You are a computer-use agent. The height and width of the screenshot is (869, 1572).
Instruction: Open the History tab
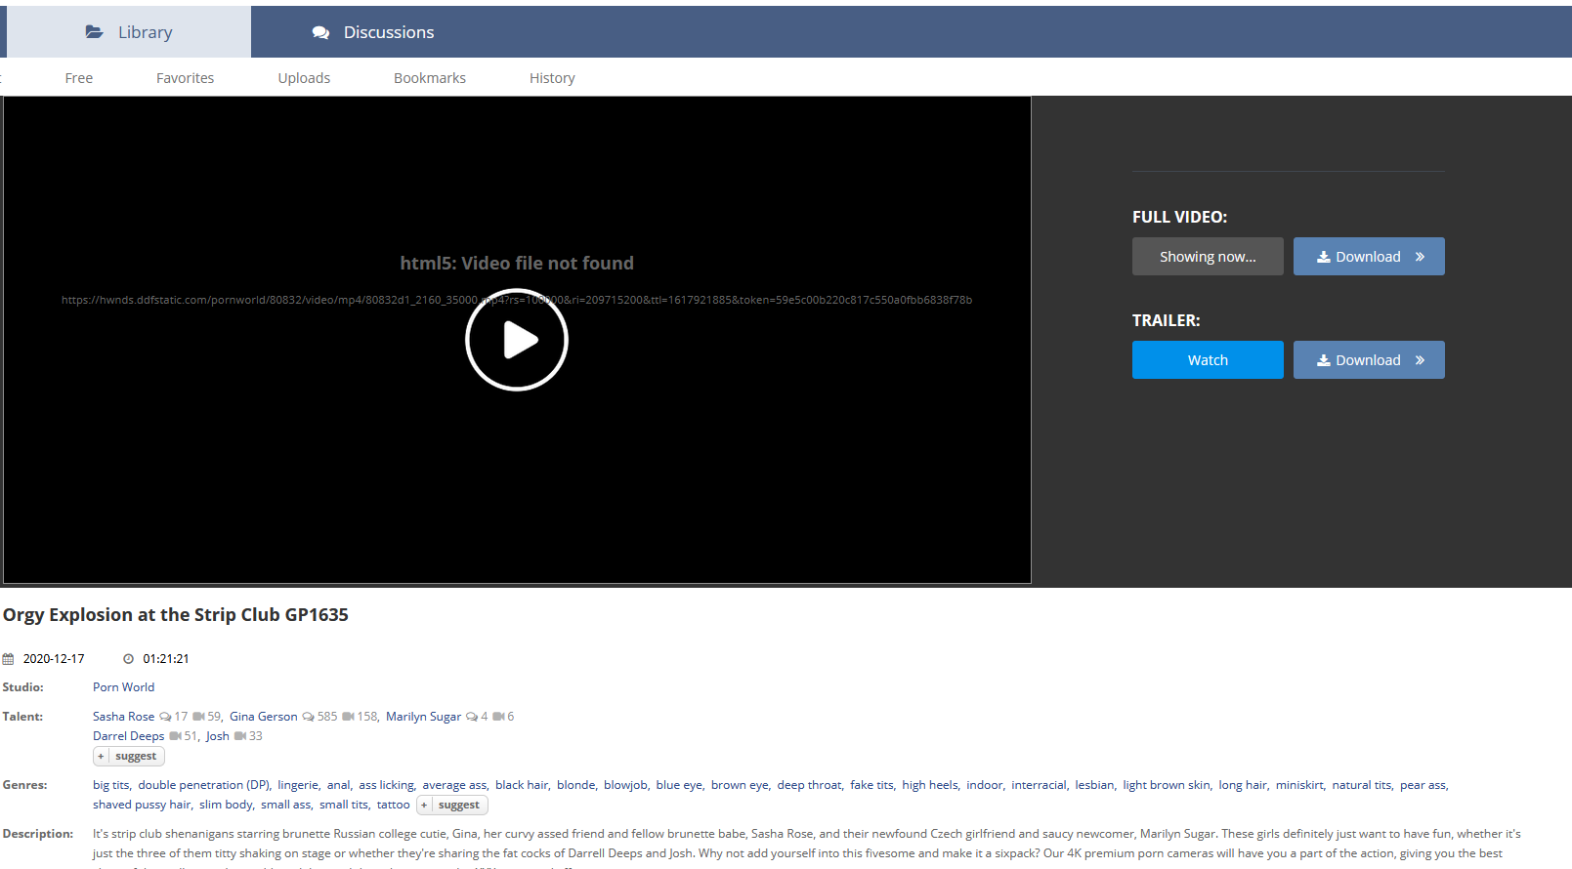point(552,78)
